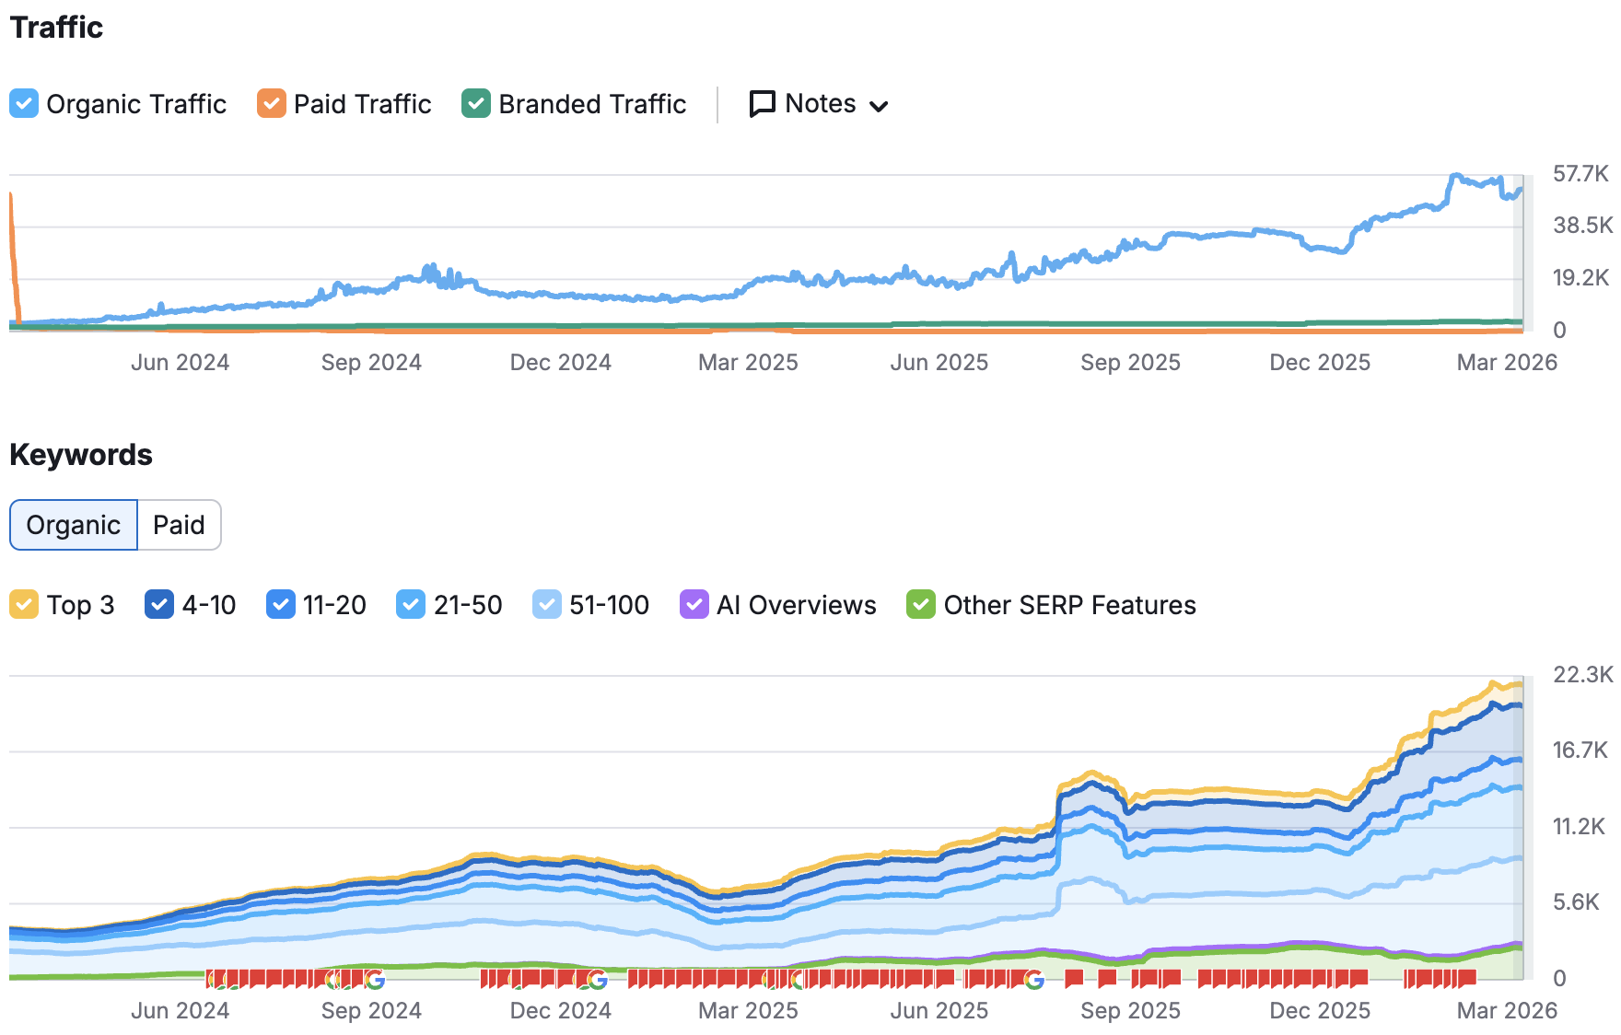
Task: Uncheck the Top 3 keyword filter
Action: click(x=24, y=604)
